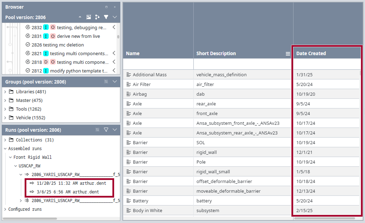Click the branch graph icon in Pool version header
Image resolution: width=365 pixels, height=223 pixels.
tap(97, 17)
